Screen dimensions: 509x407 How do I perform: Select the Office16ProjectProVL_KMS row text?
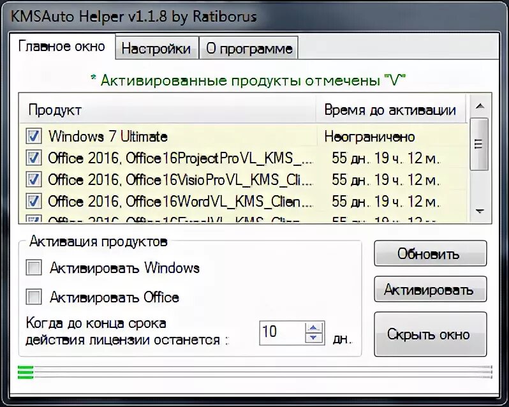181,158
